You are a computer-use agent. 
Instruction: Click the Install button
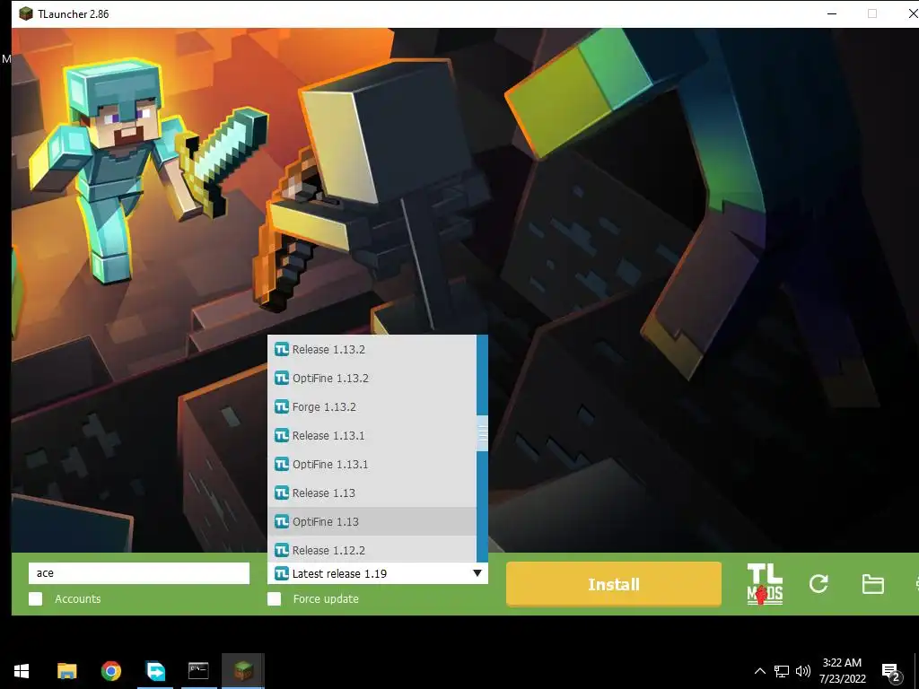(614, 583)
